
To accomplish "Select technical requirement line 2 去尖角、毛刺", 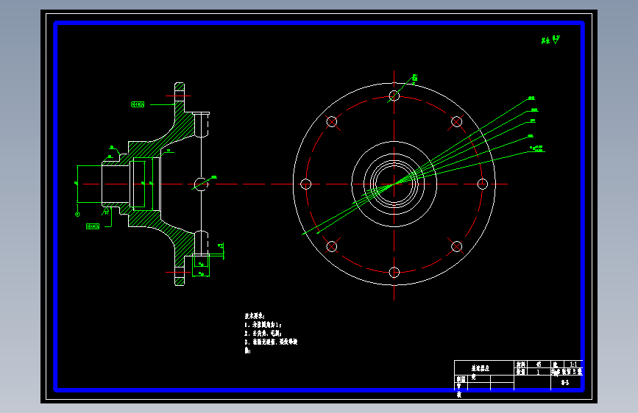I will pyautogui.click(x=263, y=334).
